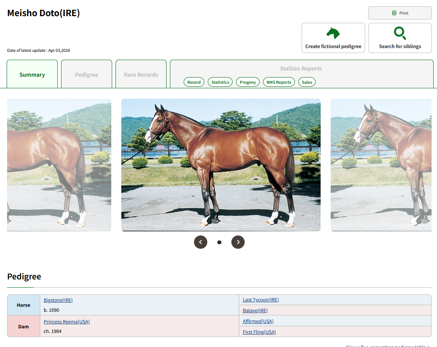Open the Stallion Reports heading
The image size is (437, 347).
(301, 68)
